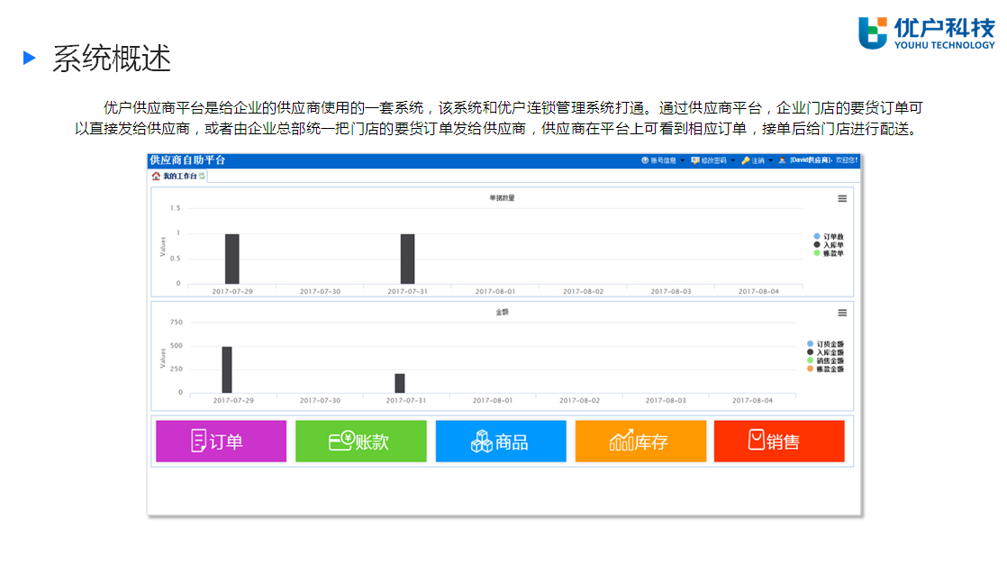Open the hamburger menu of 单据数量 chart

tap(842, 198)
